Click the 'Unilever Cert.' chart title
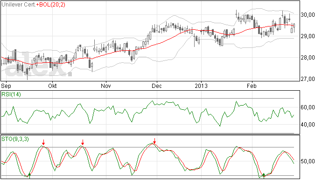 click(x=19, y=5)
